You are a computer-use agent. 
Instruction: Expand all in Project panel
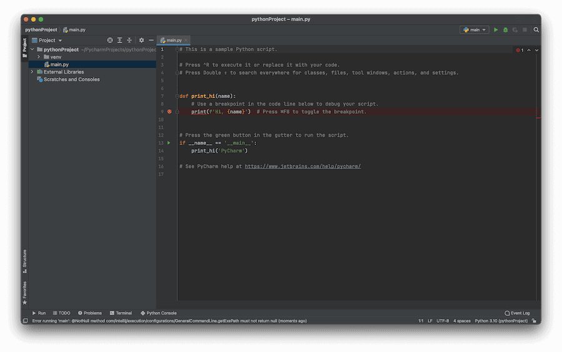click(x=120, y=40)
